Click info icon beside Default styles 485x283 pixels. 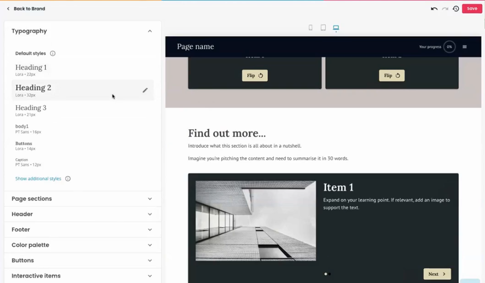(53, 53)
